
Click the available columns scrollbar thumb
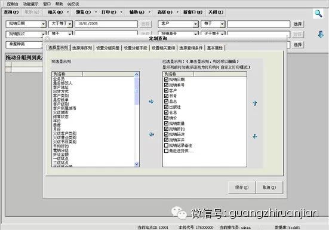[136, 91]
